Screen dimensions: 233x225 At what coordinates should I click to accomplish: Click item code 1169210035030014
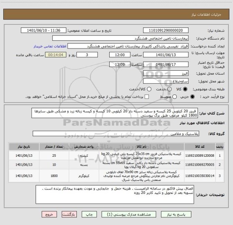(200, 176)
